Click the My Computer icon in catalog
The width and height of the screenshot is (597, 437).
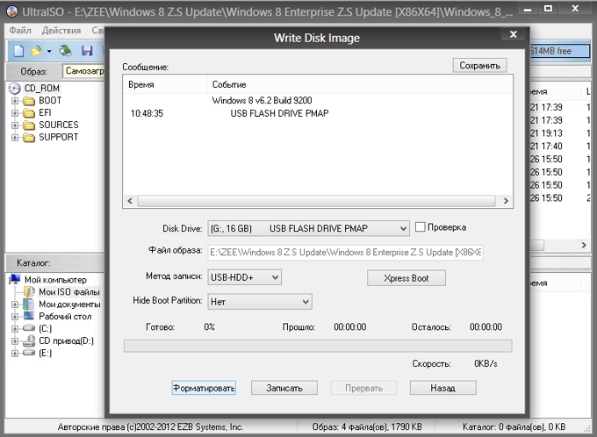14,279
